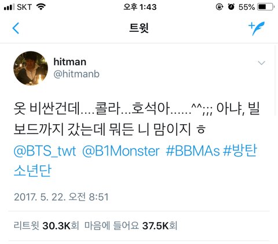Viewport: 278px width, 244px height.
Task: Open the @BTS_twt mention
Action: (x=45, y=151)
